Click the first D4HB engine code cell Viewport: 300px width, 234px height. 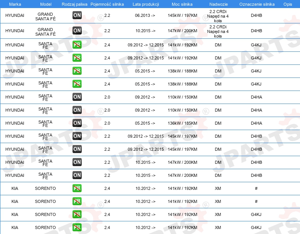[256, 15]
